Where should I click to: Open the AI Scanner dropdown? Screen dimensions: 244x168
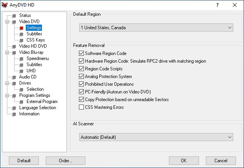(x=156, y=137)
